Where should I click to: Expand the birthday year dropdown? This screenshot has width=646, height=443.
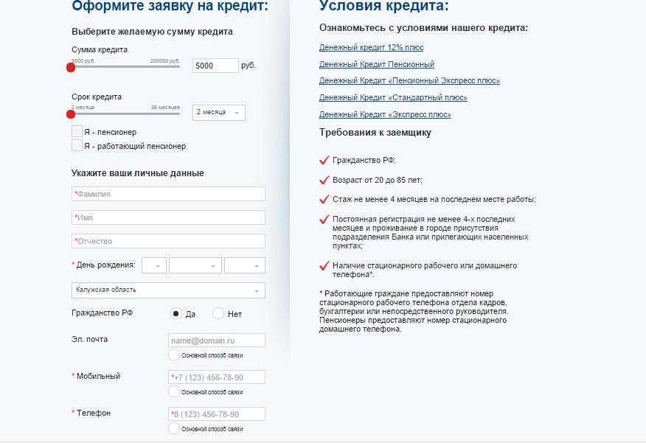(244, 265)
